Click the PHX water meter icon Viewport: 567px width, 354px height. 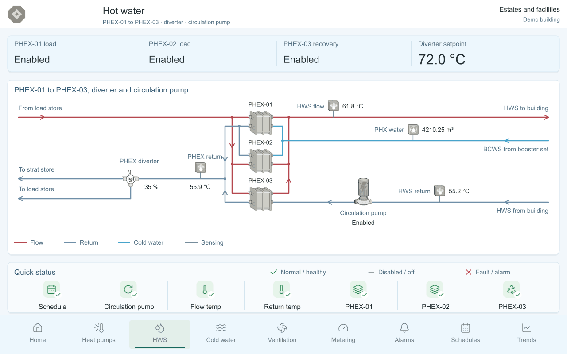coord(413,129)
